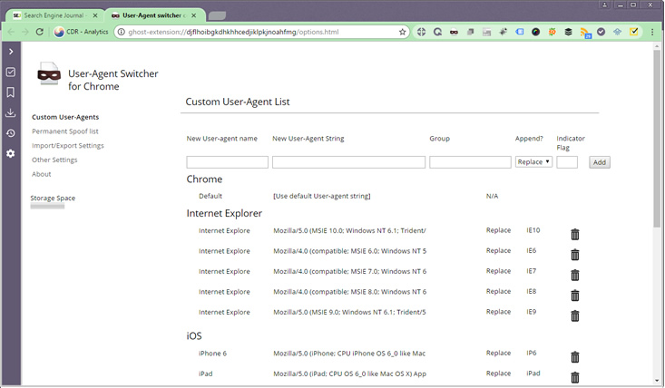
Task: Open CDR - Analytics bookmark
Action: tap(82, 32)
